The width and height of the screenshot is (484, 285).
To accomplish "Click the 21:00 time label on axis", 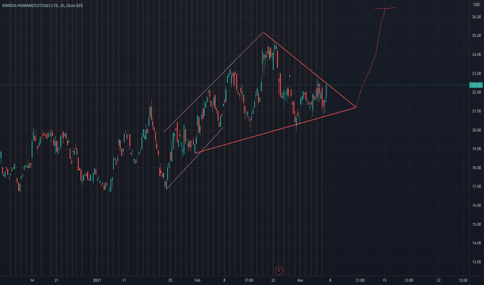I will pyautogui.click(x=360, y=280).
